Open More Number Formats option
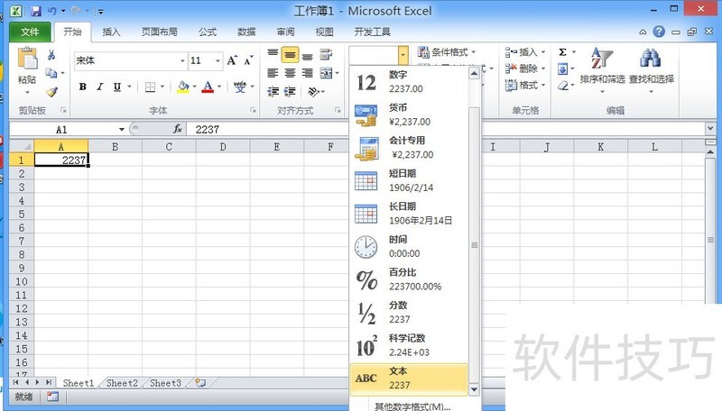The image size is (722, 411). coord(412,406)
